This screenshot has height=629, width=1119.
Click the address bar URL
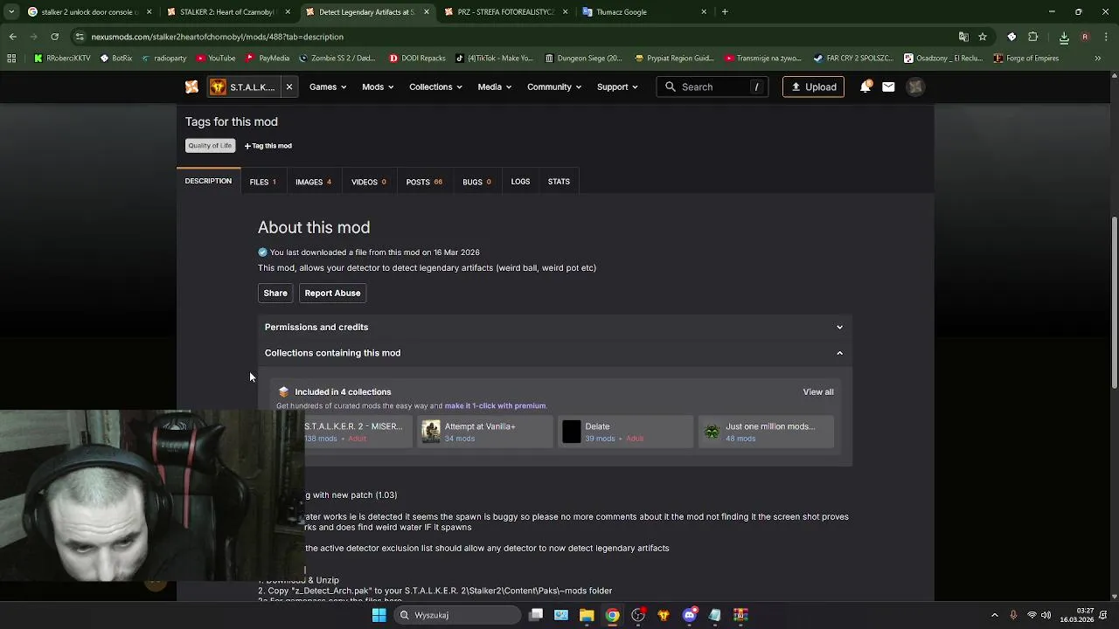click(217, 37)
